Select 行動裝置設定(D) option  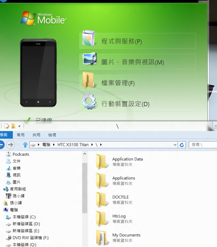point(137,104)
